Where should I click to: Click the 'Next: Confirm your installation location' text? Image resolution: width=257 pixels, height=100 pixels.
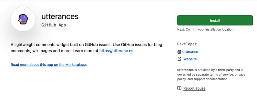(x=206, y=30)
